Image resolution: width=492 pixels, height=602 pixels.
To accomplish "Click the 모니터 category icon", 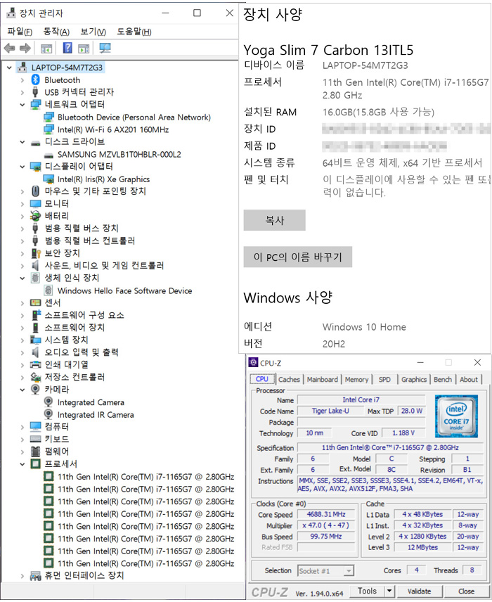I will point(35,203).
